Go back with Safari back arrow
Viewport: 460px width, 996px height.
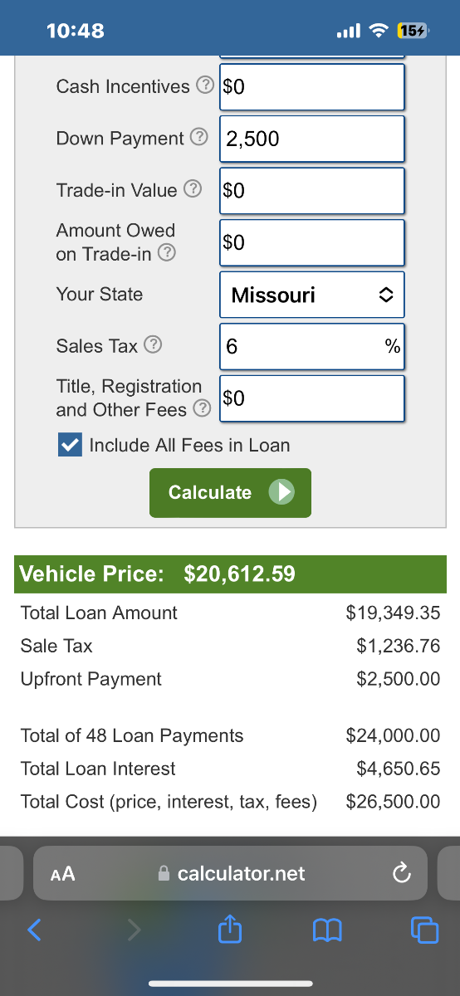coord(33,930)
